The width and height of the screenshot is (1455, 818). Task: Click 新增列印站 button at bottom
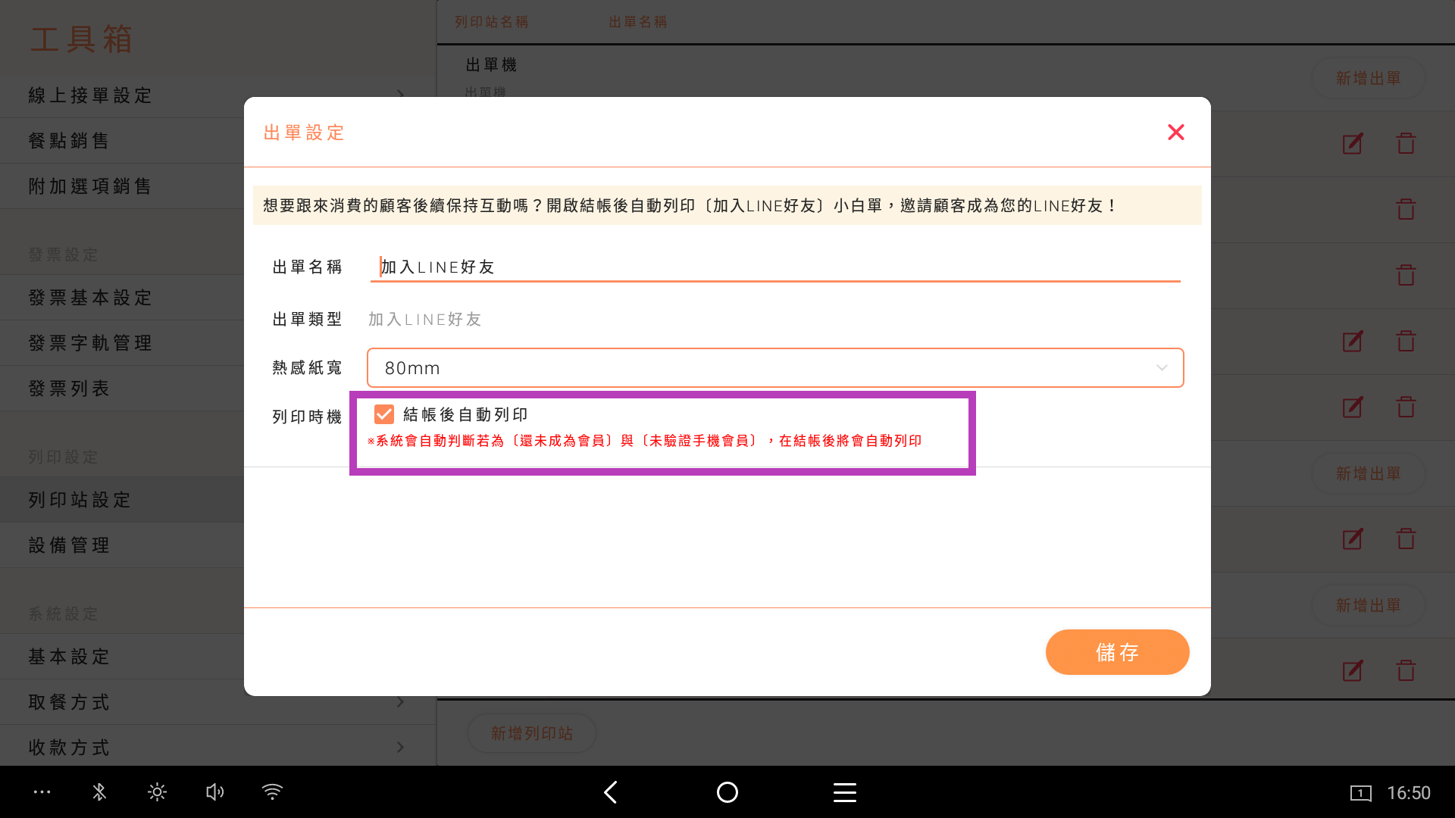531,733
